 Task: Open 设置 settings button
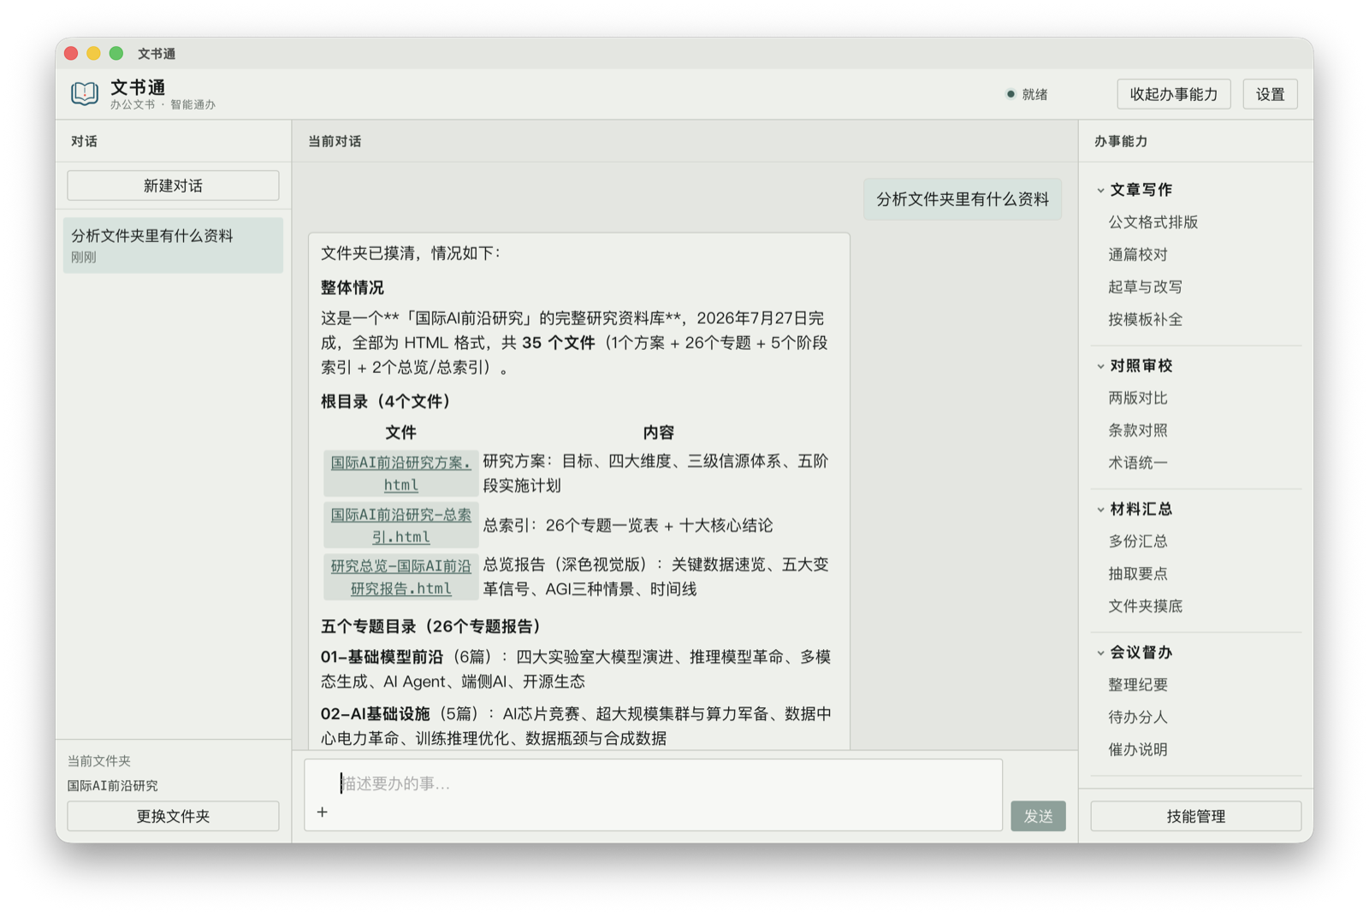click(1270, 94)
